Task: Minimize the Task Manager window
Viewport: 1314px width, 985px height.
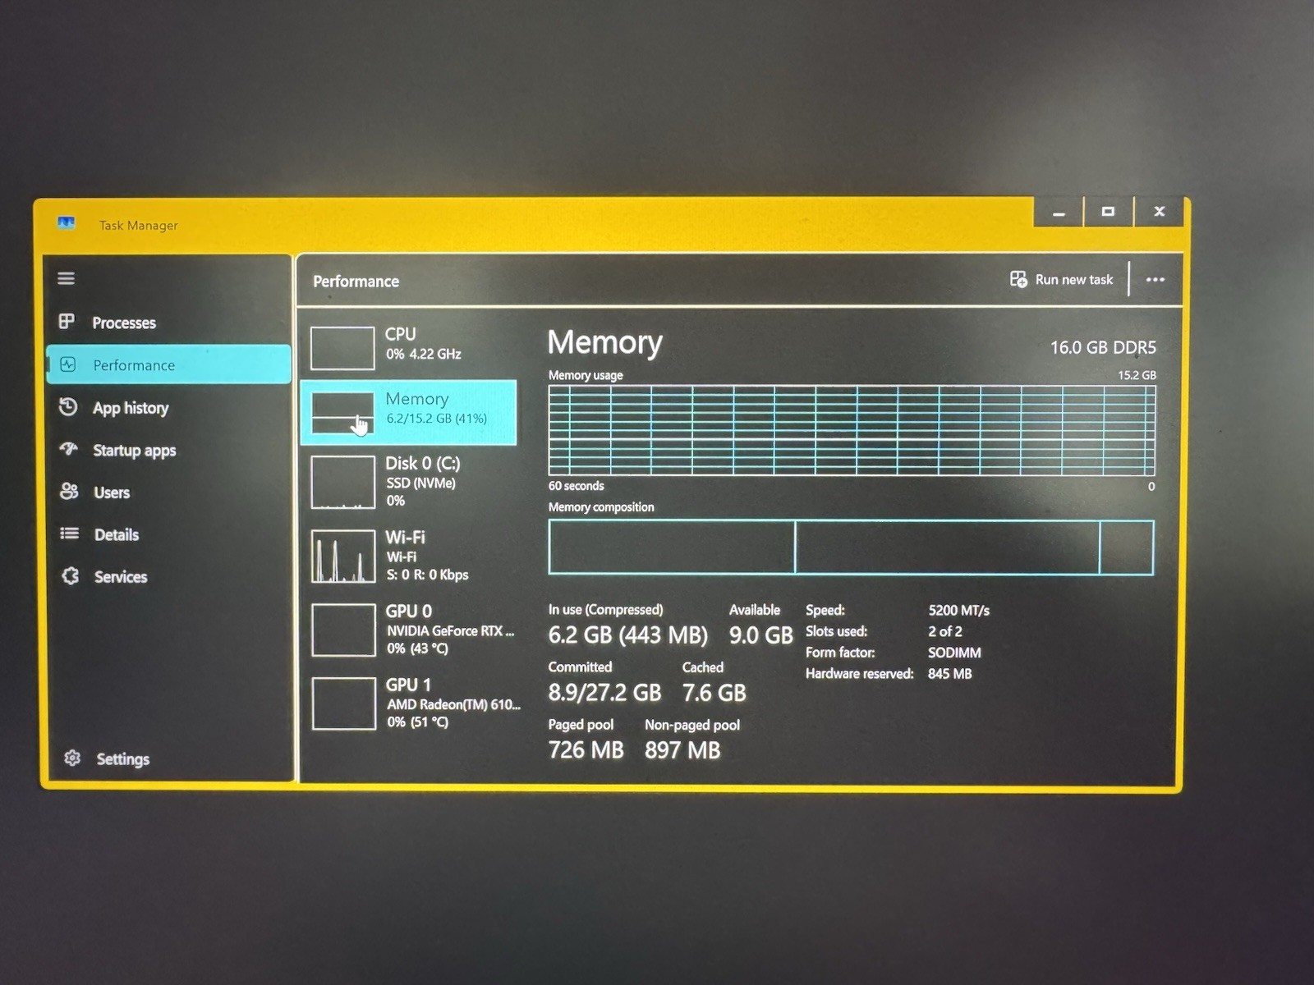Action: (1059, 213)
